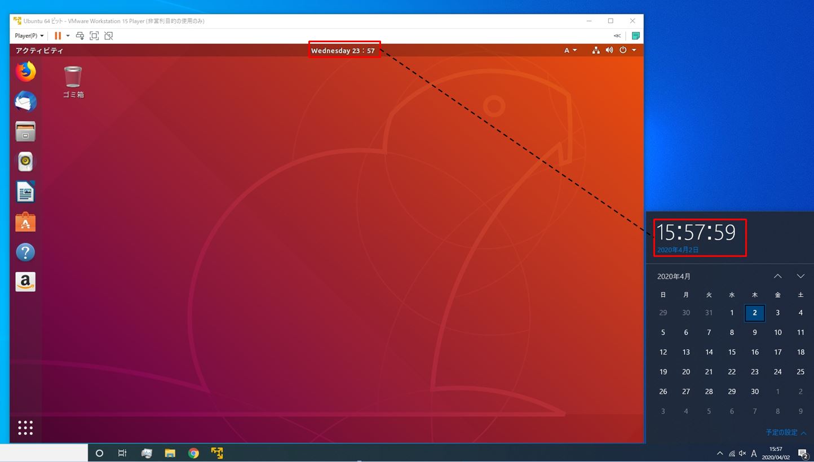Select April 15 in the calendar
This screenshot has width=814, height=462.
(732, 352)
